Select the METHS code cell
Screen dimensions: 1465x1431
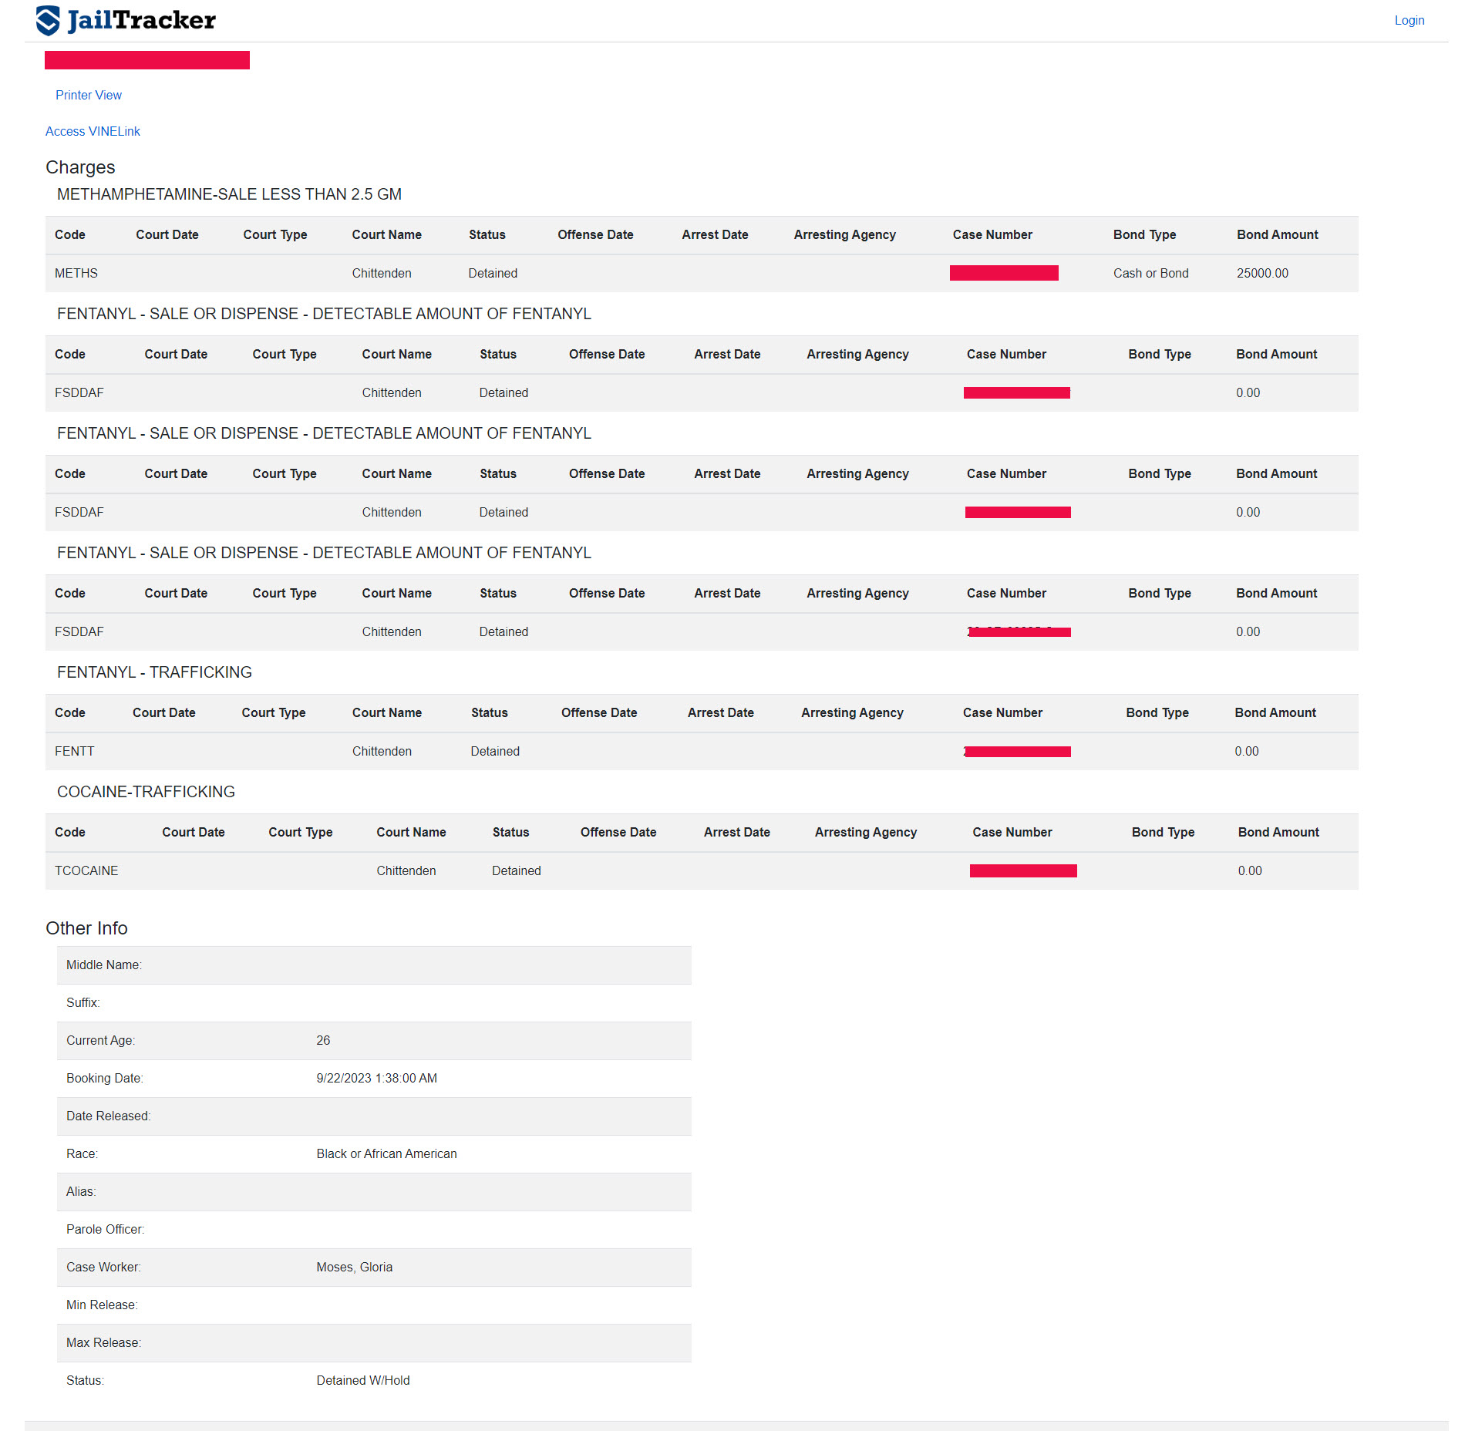tap(76, 273)
